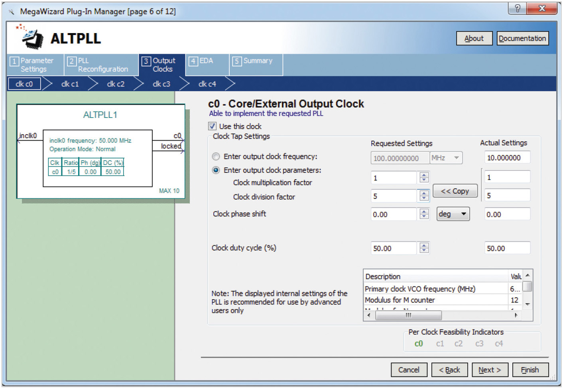The width and height of the screenshot is (563, 388).
Task: Select 'Enter output clock parameters' radio option
Action: point(216,170)
